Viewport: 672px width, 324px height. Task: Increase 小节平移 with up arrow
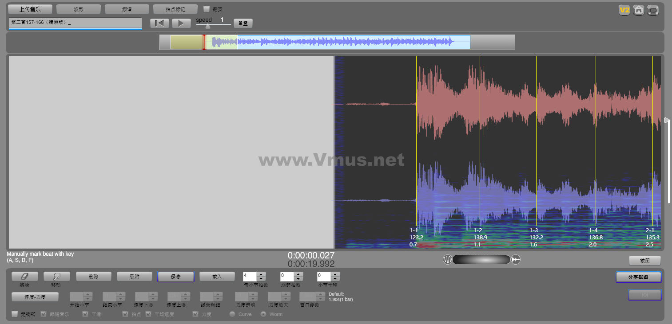point(335,274)
